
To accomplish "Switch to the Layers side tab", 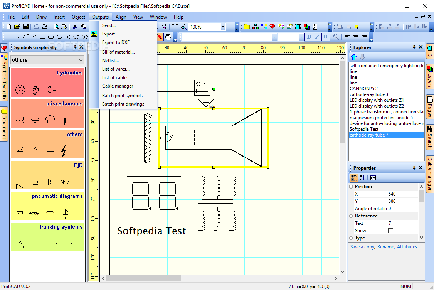I will [x=430, y=77].
